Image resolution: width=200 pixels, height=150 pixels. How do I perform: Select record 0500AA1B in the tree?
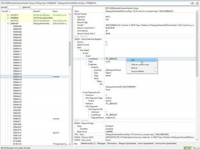(x=17, y=79)
